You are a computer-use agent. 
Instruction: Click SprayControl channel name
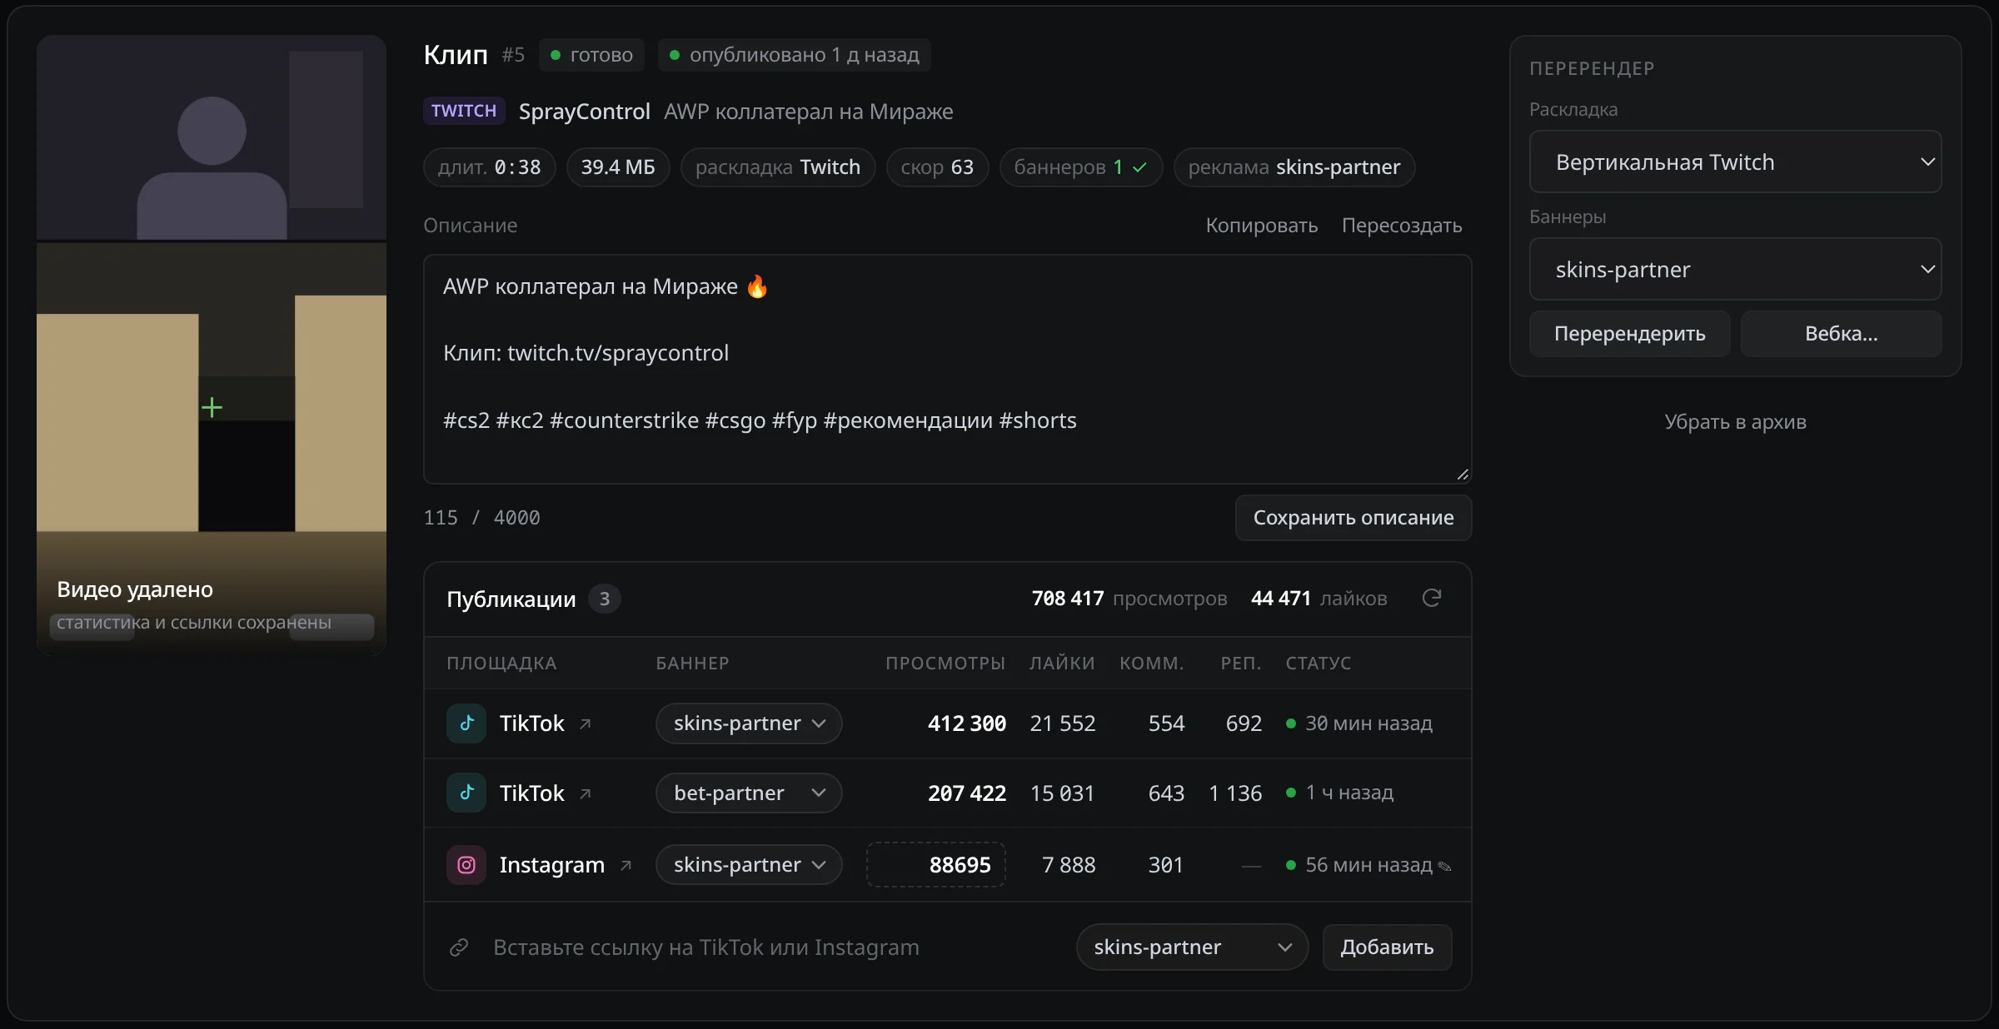point(585,112)
